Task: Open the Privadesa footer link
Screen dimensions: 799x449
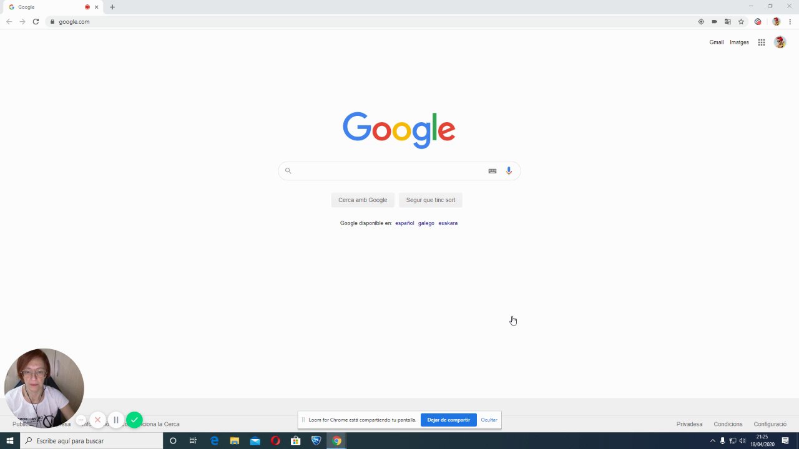Action: 690,424
